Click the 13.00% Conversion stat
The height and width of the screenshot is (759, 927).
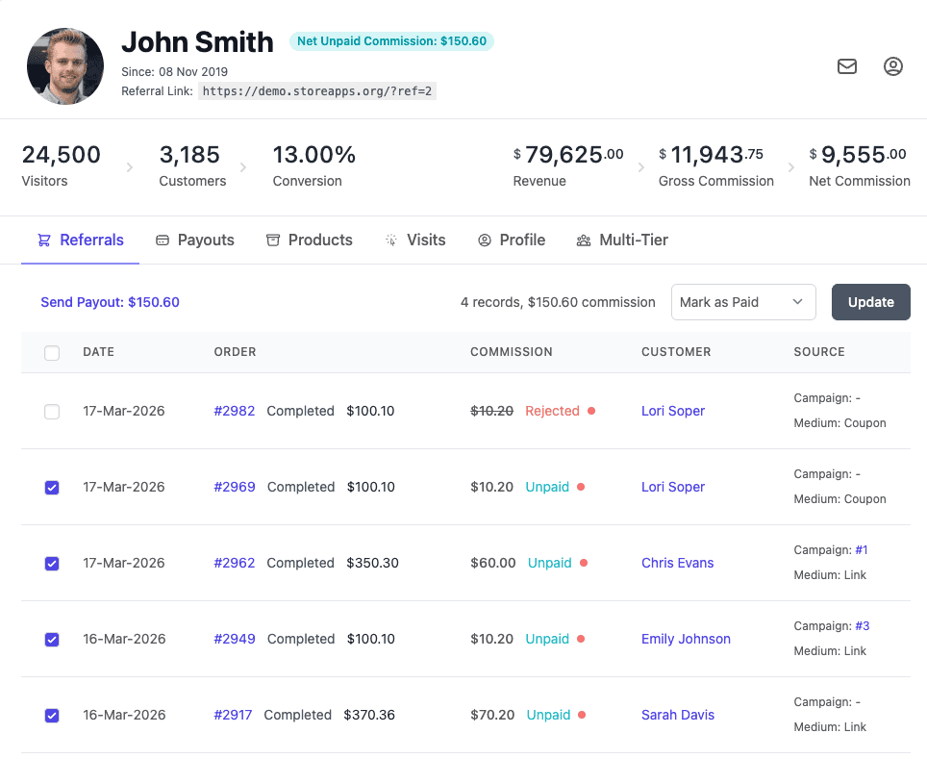point(313,165)
